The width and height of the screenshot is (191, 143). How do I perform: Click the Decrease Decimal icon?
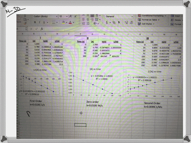click(131, 23)
